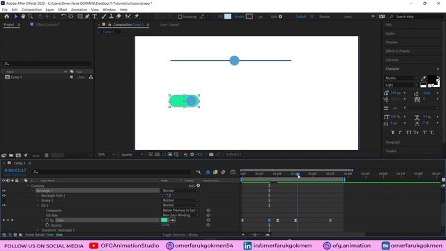Open the File menu
446x251 pixels.
coord(5,10)
